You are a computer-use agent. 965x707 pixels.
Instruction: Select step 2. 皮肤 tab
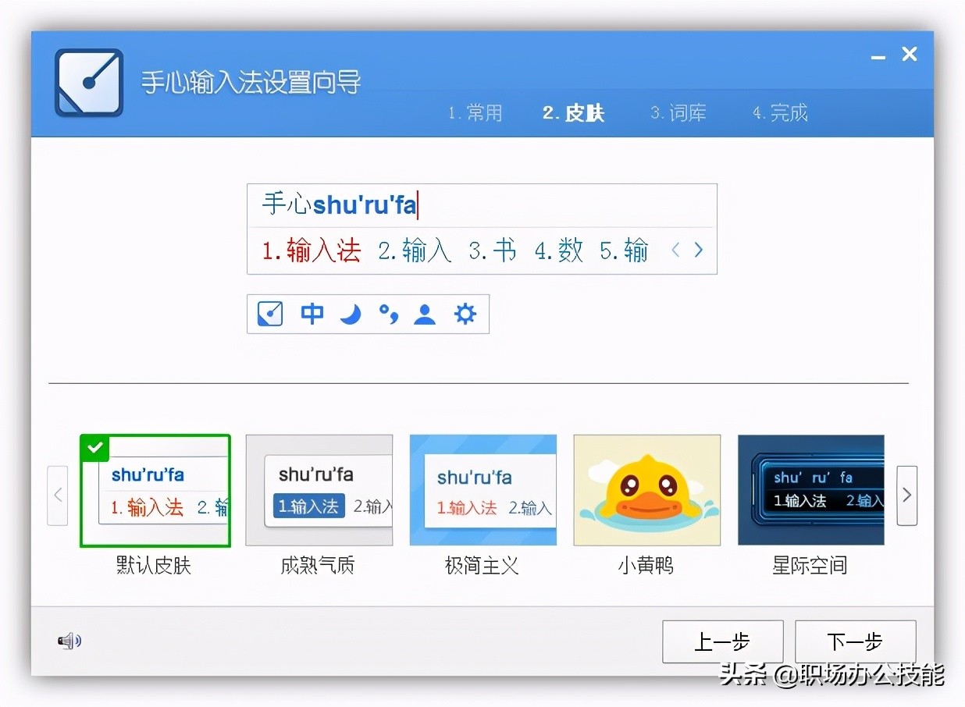pos(574,113)
